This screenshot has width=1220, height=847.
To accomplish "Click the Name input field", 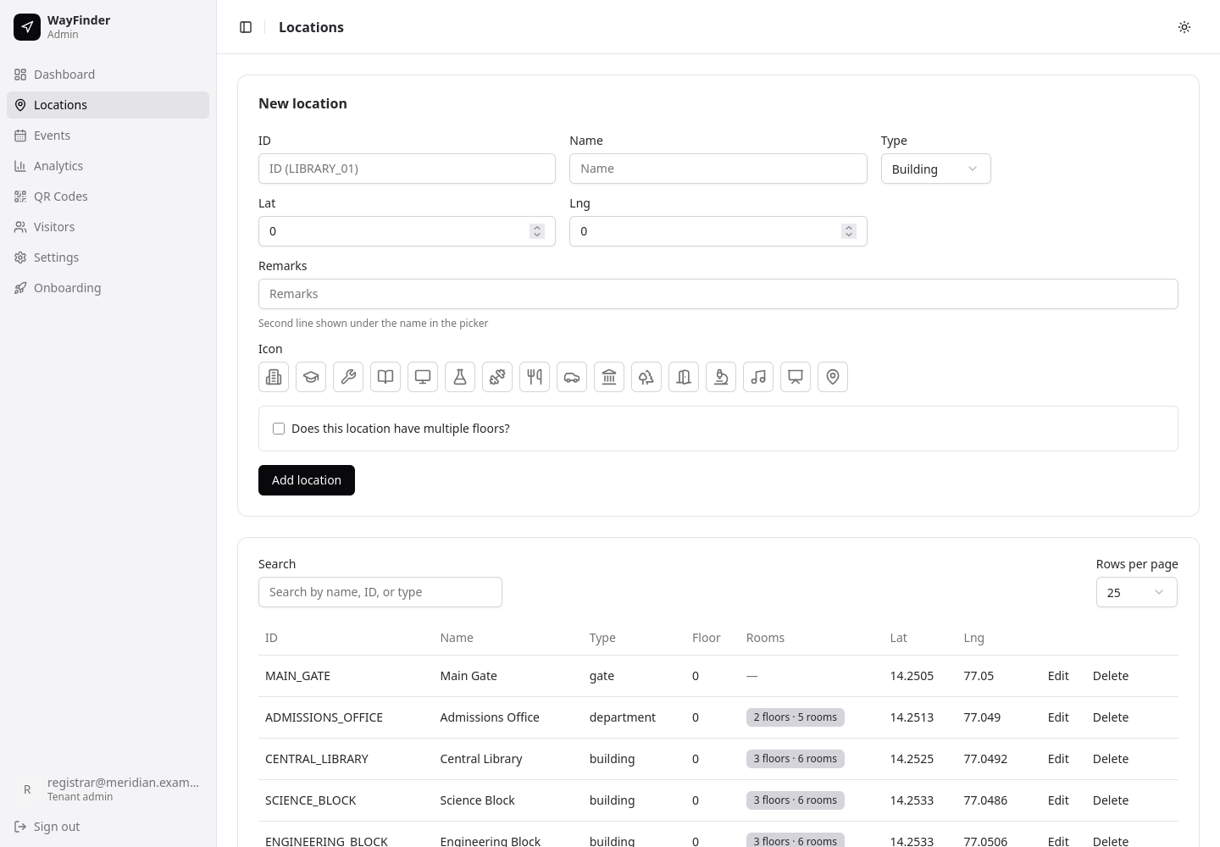I will click(718, 169).
